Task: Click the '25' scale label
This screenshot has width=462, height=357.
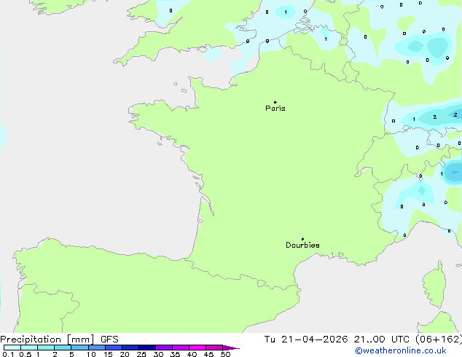Action: pyautogui.click(x=141, y=354)
